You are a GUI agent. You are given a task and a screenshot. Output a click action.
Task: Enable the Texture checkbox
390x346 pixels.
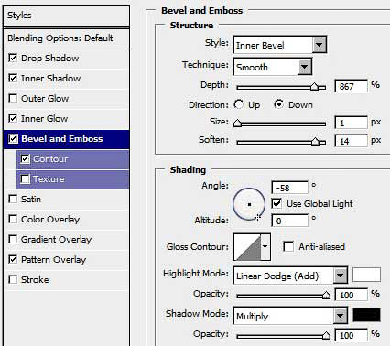tap(25, 178)
